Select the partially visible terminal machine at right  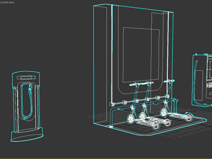(202, 80)
